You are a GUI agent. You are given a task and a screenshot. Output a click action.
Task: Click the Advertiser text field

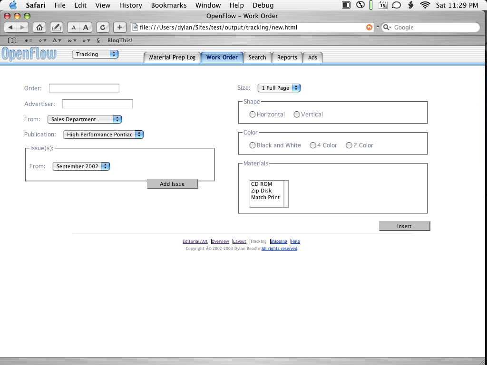pyautogui.click(x=97, y=104)
